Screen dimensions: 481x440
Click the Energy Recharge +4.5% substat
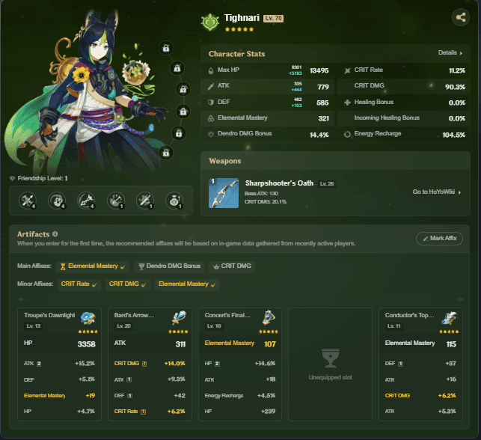pyautogui.click(x=240, y=396)
